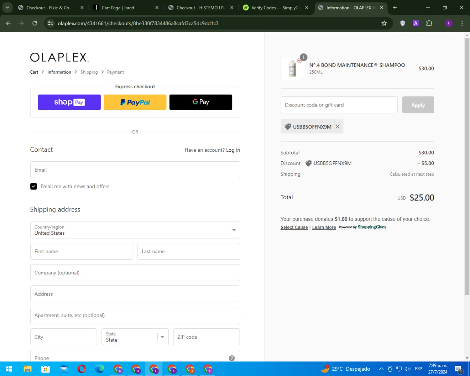Open site information icon in address bar
Screen dimensions: 470x376
[50, 23]
